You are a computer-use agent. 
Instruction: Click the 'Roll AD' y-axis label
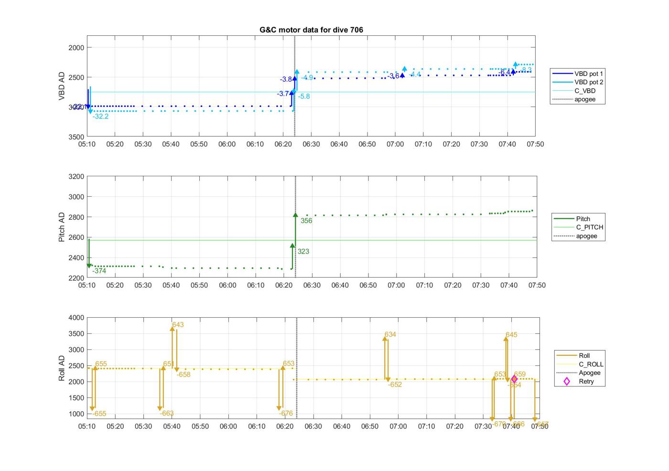(62, 368)
